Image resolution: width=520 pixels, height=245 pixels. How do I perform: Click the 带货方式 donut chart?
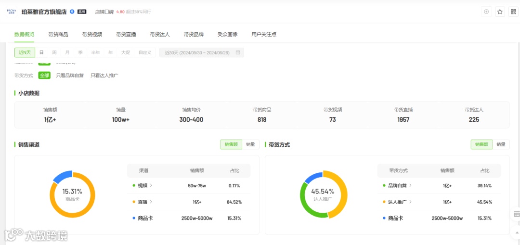coord(324,194)
